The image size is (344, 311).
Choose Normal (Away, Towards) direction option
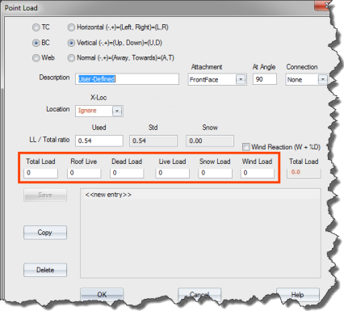tap(71, 58)
